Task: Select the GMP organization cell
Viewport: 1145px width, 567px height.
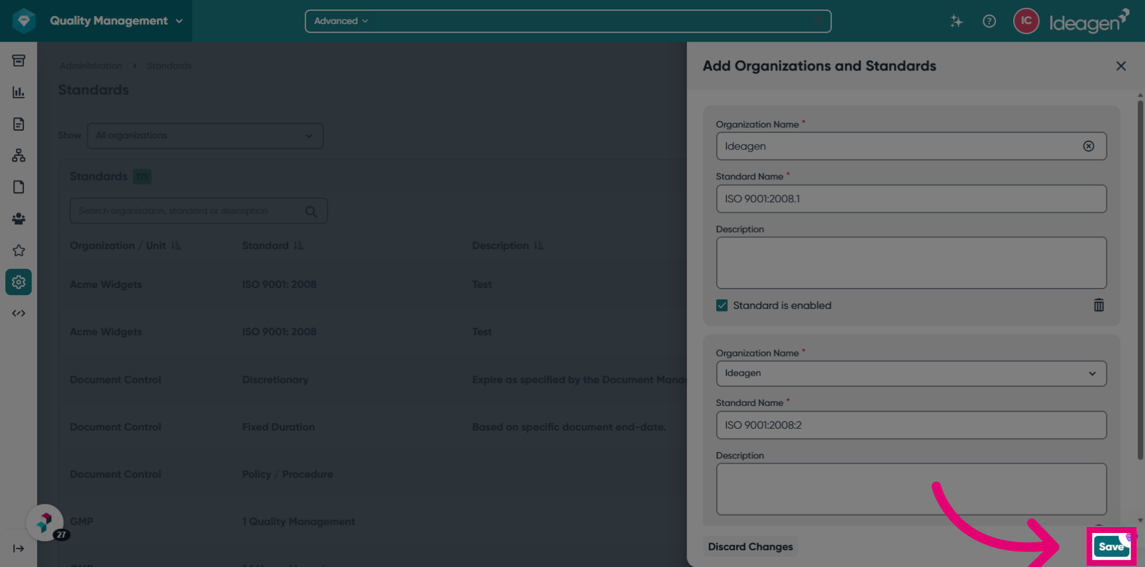Action: point(82,522)
